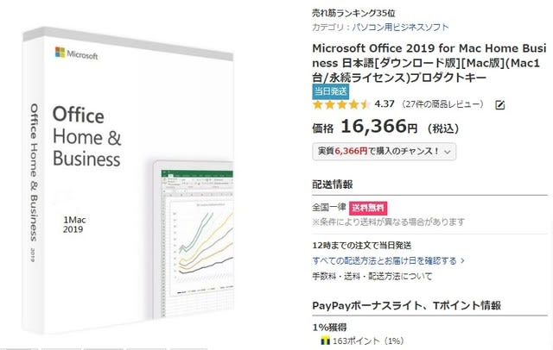Click the gold star rating icons
553x350 pixels.
(x=341, y=105)
